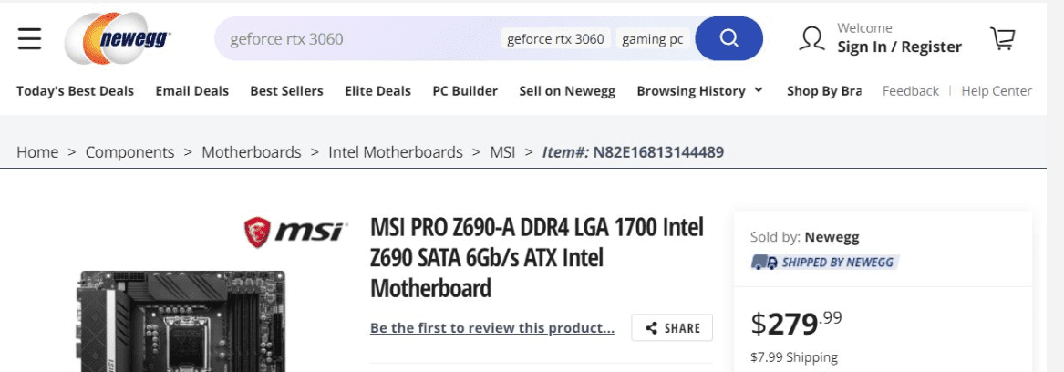Click the search input field

pyautogui.click(x=359, y=38)
